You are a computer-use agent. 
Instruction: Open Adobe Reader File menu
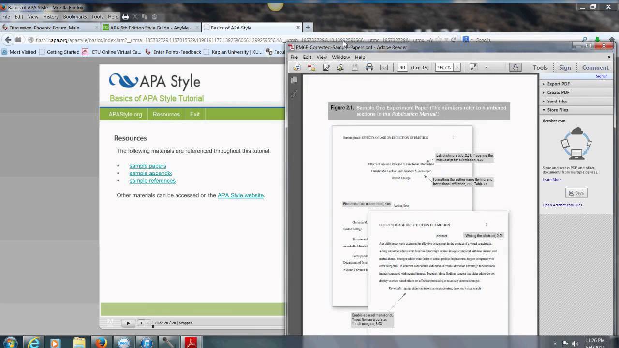click(x=294, y=57)
